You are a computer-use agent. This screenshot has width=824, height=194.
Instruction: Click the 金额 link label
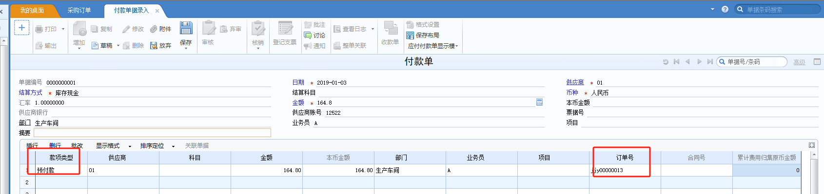[x=298, y=103]
